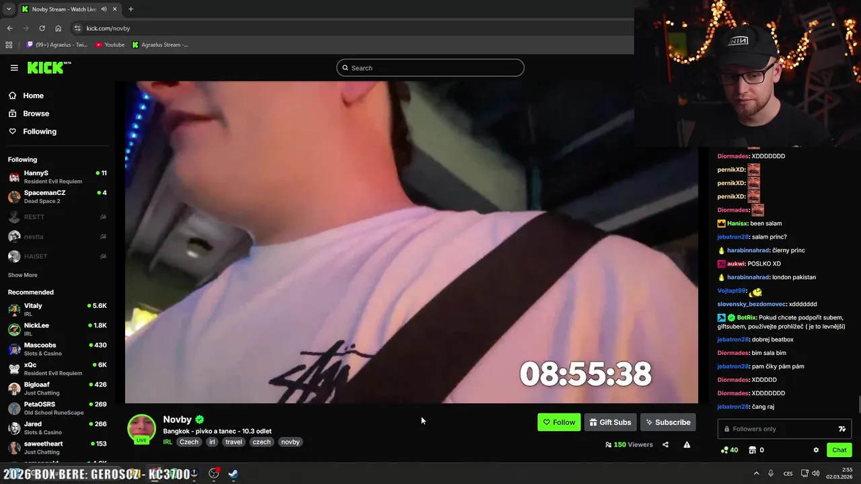Screen dimensions: 861x484
Task: Click the verified badge next to Novby
Action: 200,419
